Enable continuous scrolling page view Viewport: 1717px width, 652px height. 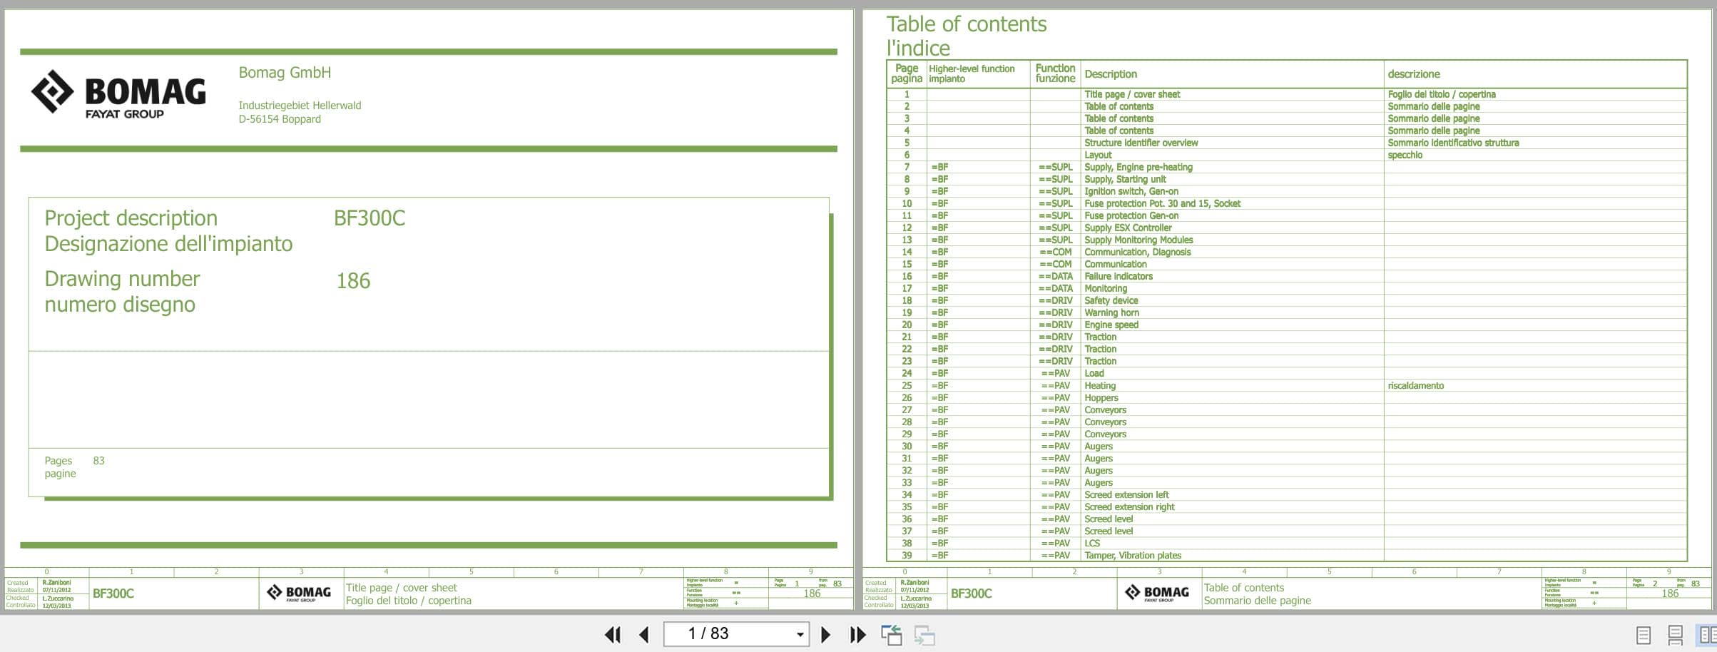[1676, 635]
